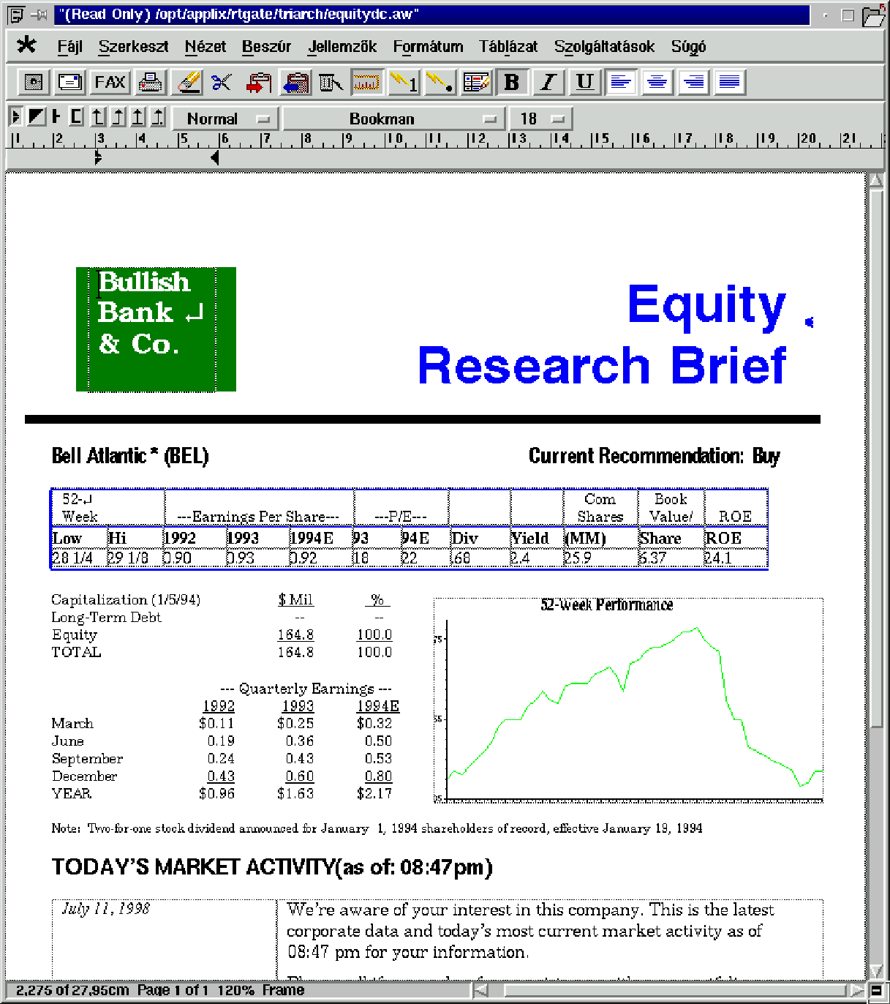Screen dimensions: 890x1004
Task: Open the Fájl menu
Action: pos(69,47)
